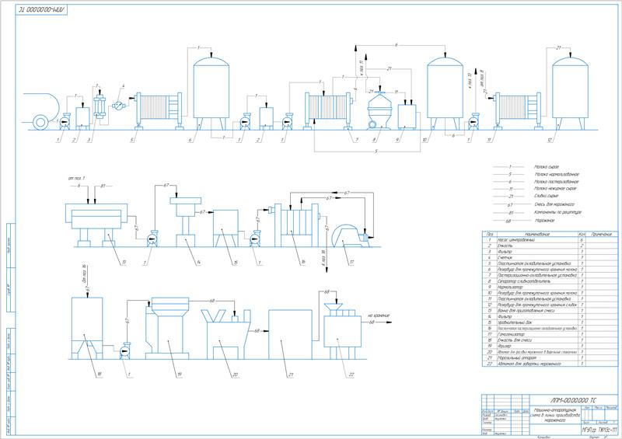Select the homogenizer symbol labeled 17
The width and height of the screenshot is (622, 439).
[x=351, y=235]
